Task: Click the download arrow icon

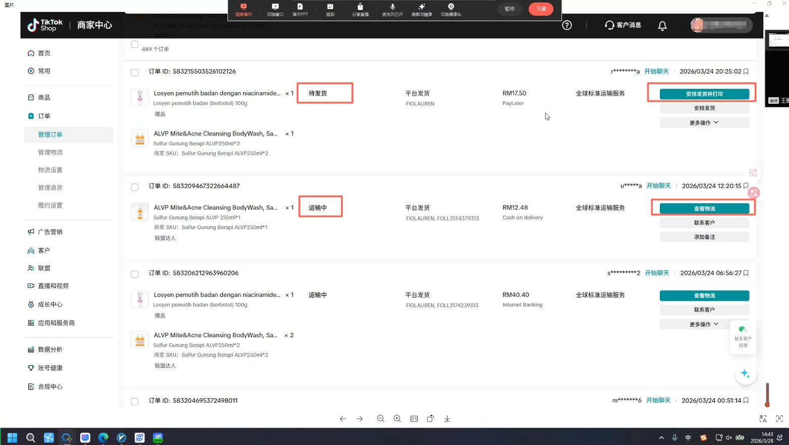Action: click(447, 419)
